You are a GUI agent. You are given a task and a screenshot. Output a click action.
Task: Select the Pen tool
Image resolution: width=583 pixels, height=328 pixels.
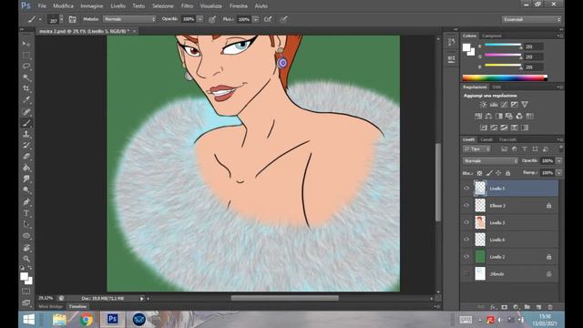coord(26,202)
